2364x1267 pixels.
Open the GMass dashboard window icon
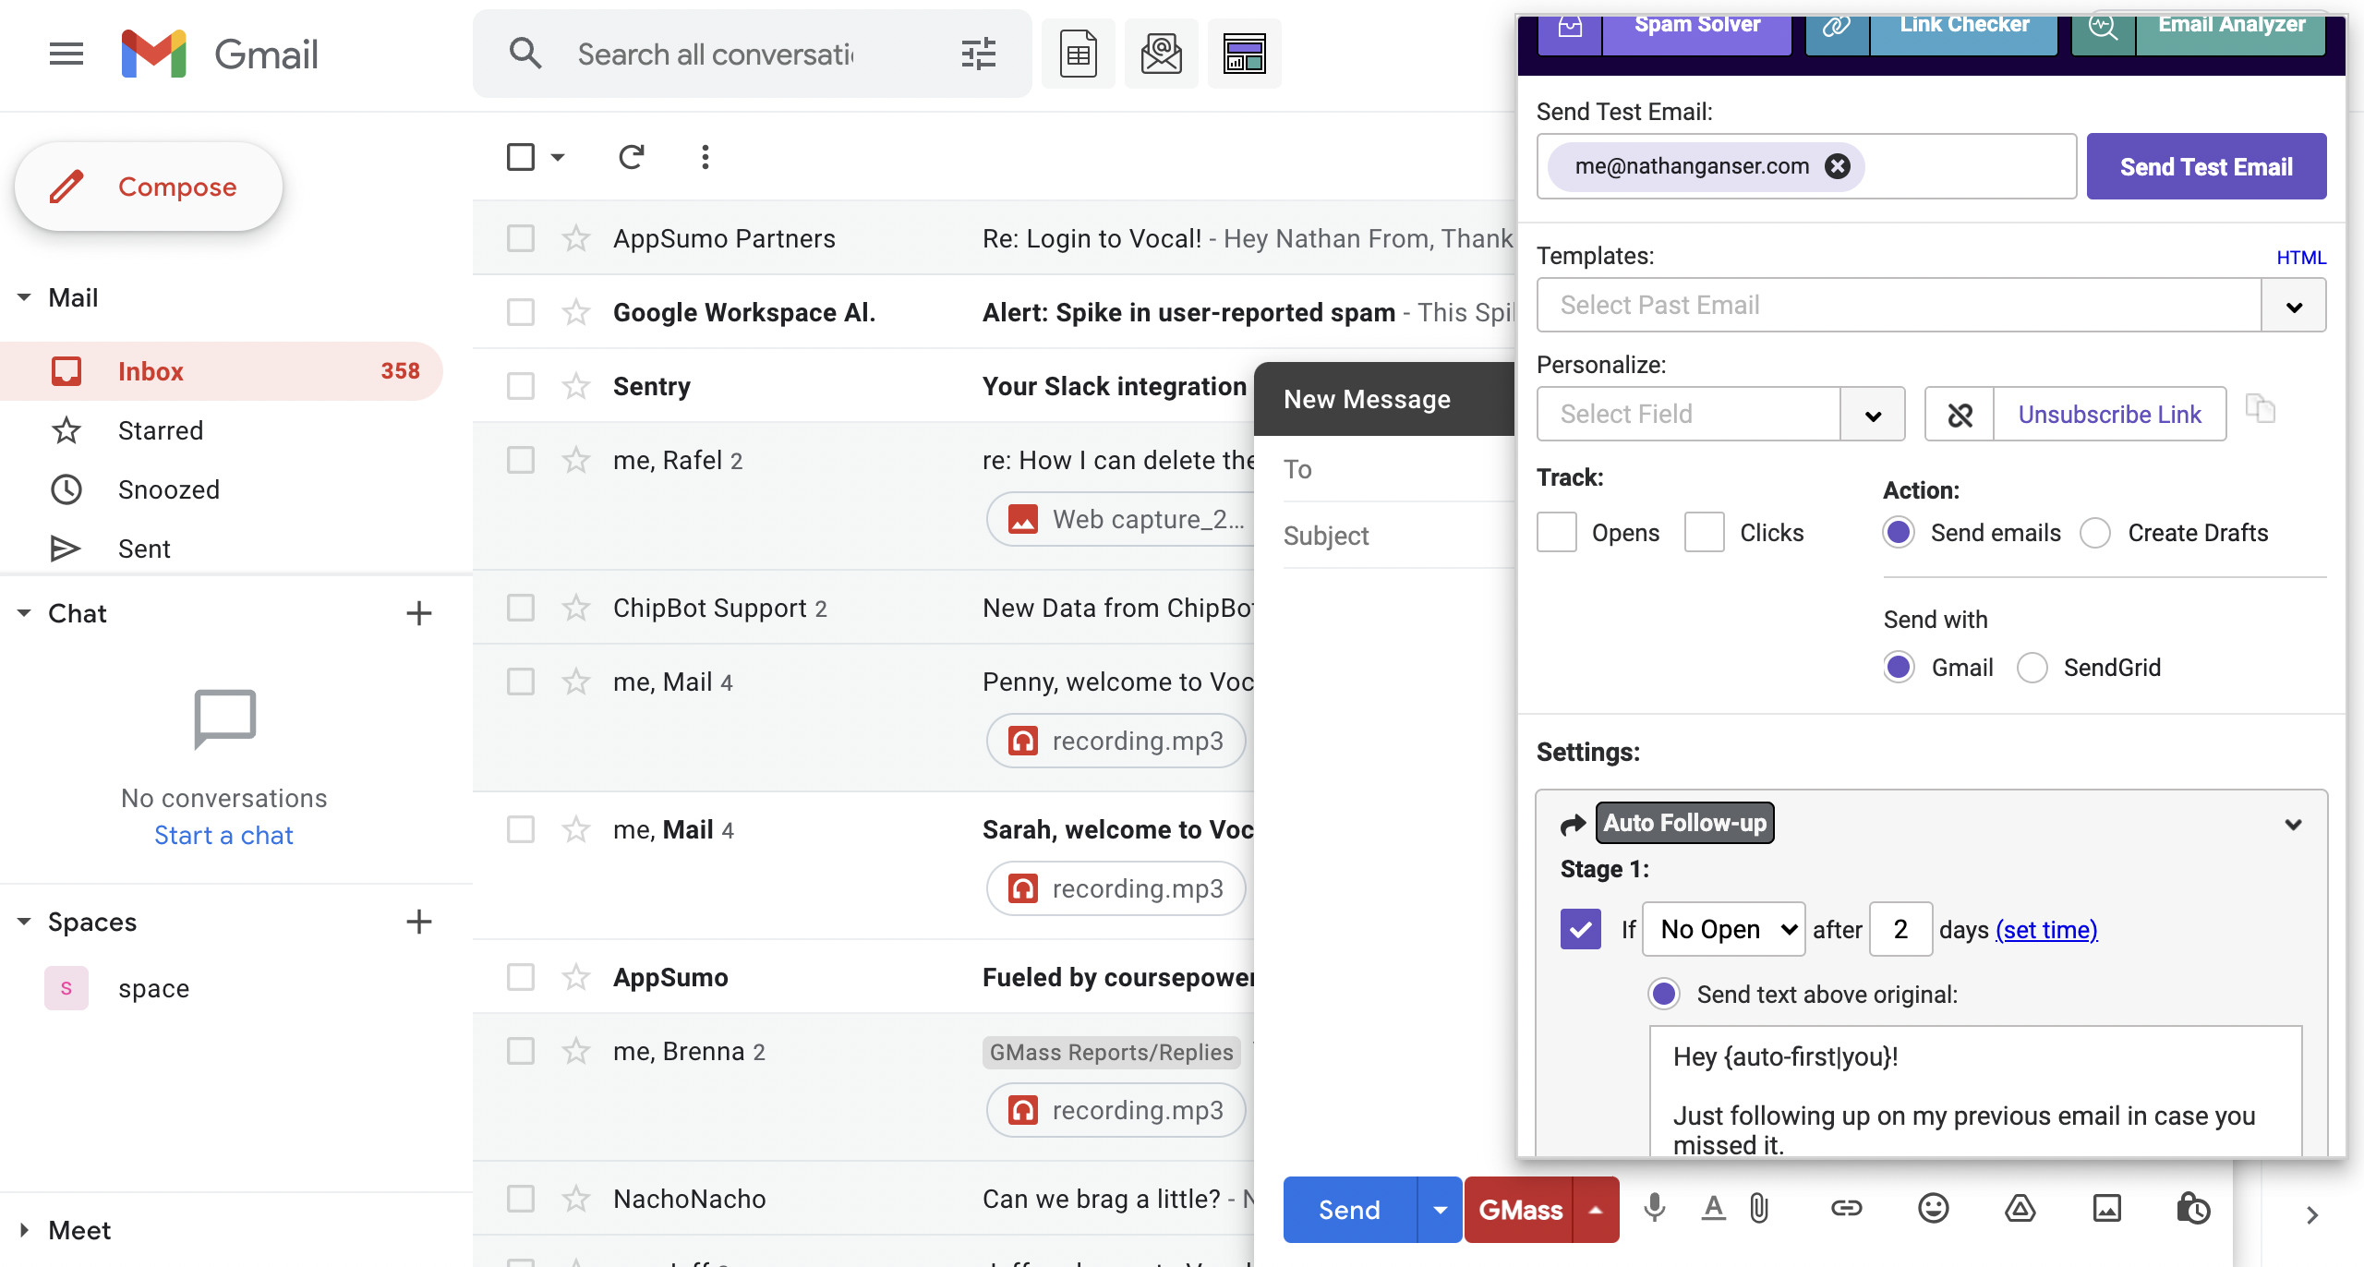(1244, 54)
